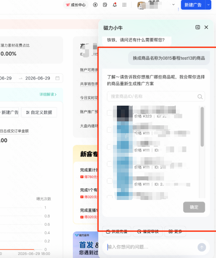This screenshot has width=216, height=258.
Task: Open the nine-dot apps grid
Action: [x=124, y=5]
